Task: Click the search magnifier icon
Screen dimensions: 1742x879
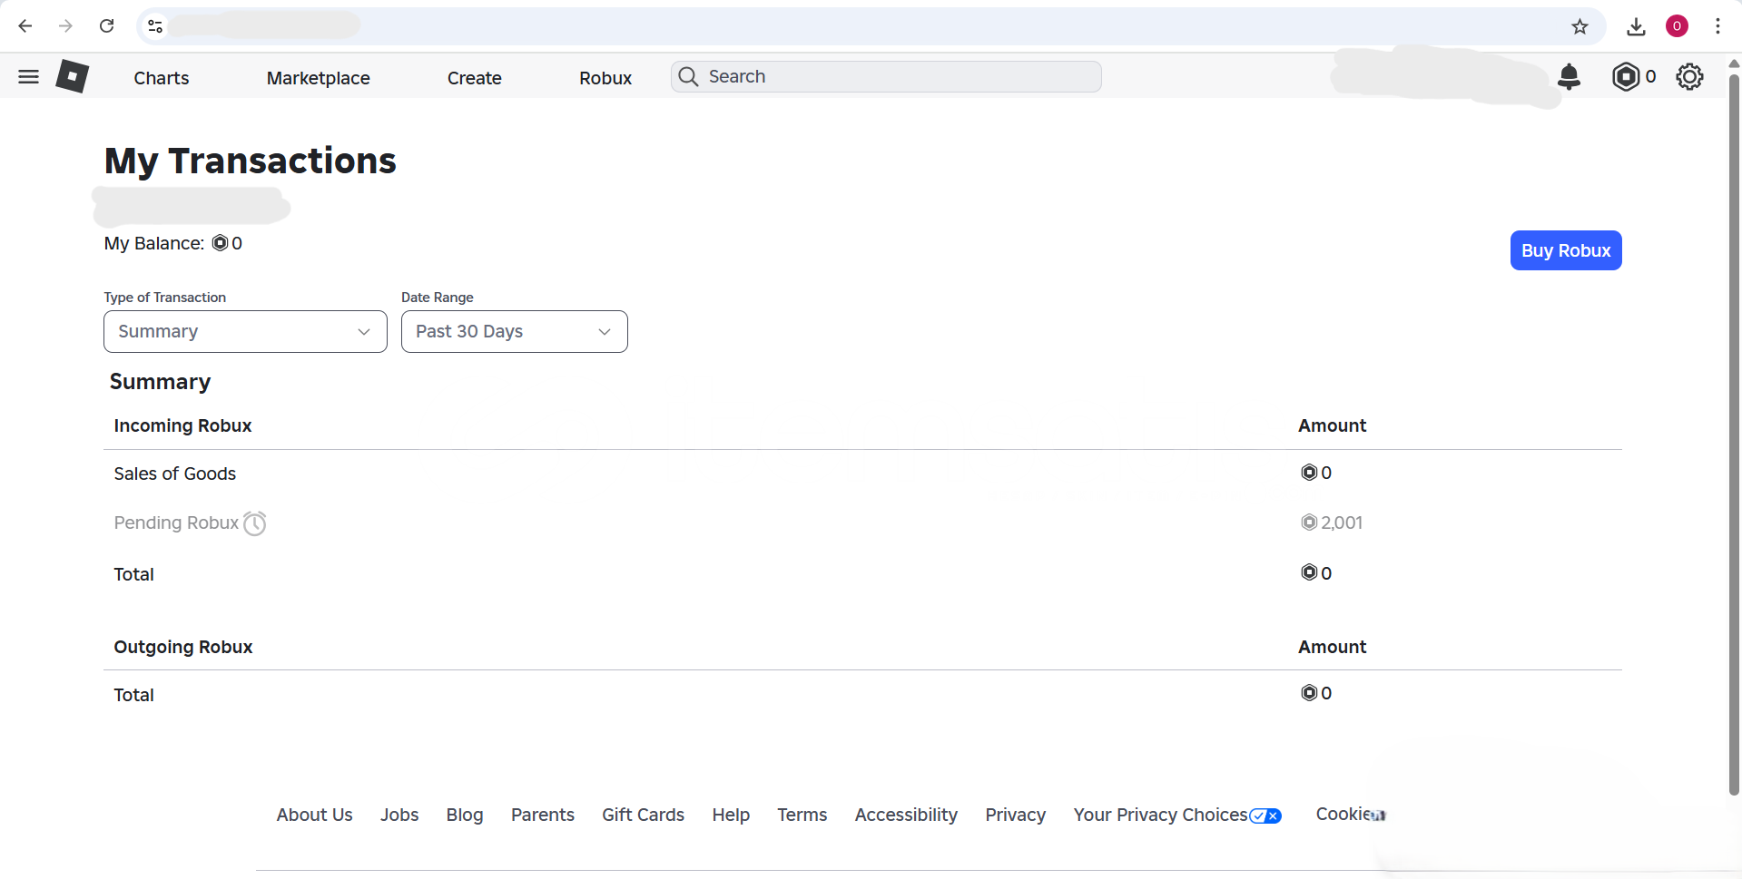Action: [689, 77]
